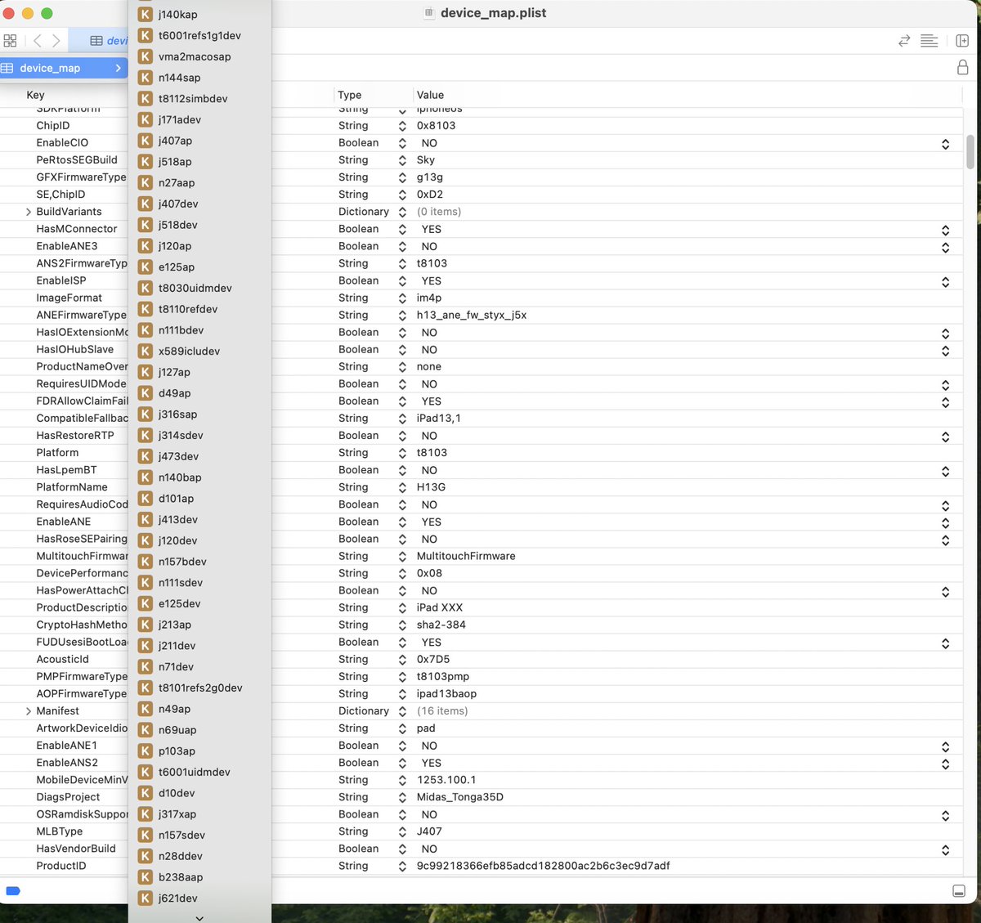Open HasMConnector YES value popup
Screen dimensions: 981x923
[x=946, y=230]
